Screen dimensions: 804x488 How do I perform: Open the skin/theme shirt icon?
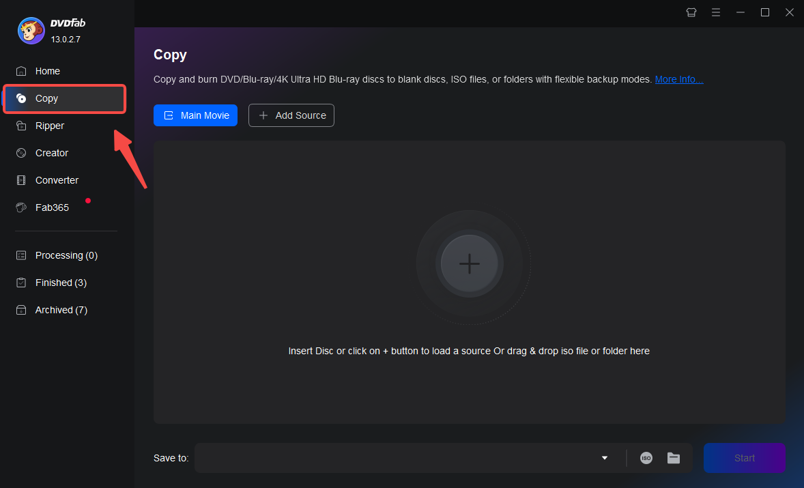pyautogui.click(x=691, y=12)
